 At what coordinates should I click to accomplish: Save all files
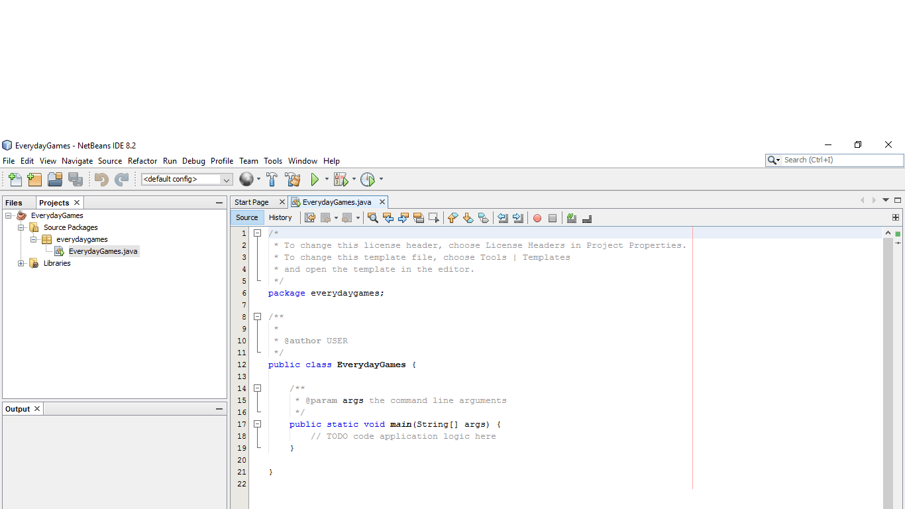76,179
